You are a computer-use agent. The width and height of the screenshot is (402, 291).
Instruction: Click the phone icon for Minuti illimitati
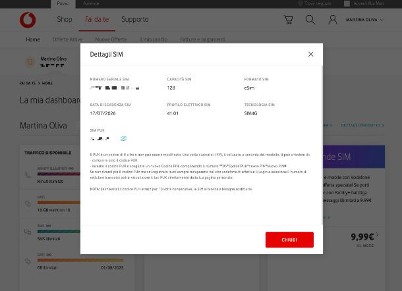(x=28, y=175)
